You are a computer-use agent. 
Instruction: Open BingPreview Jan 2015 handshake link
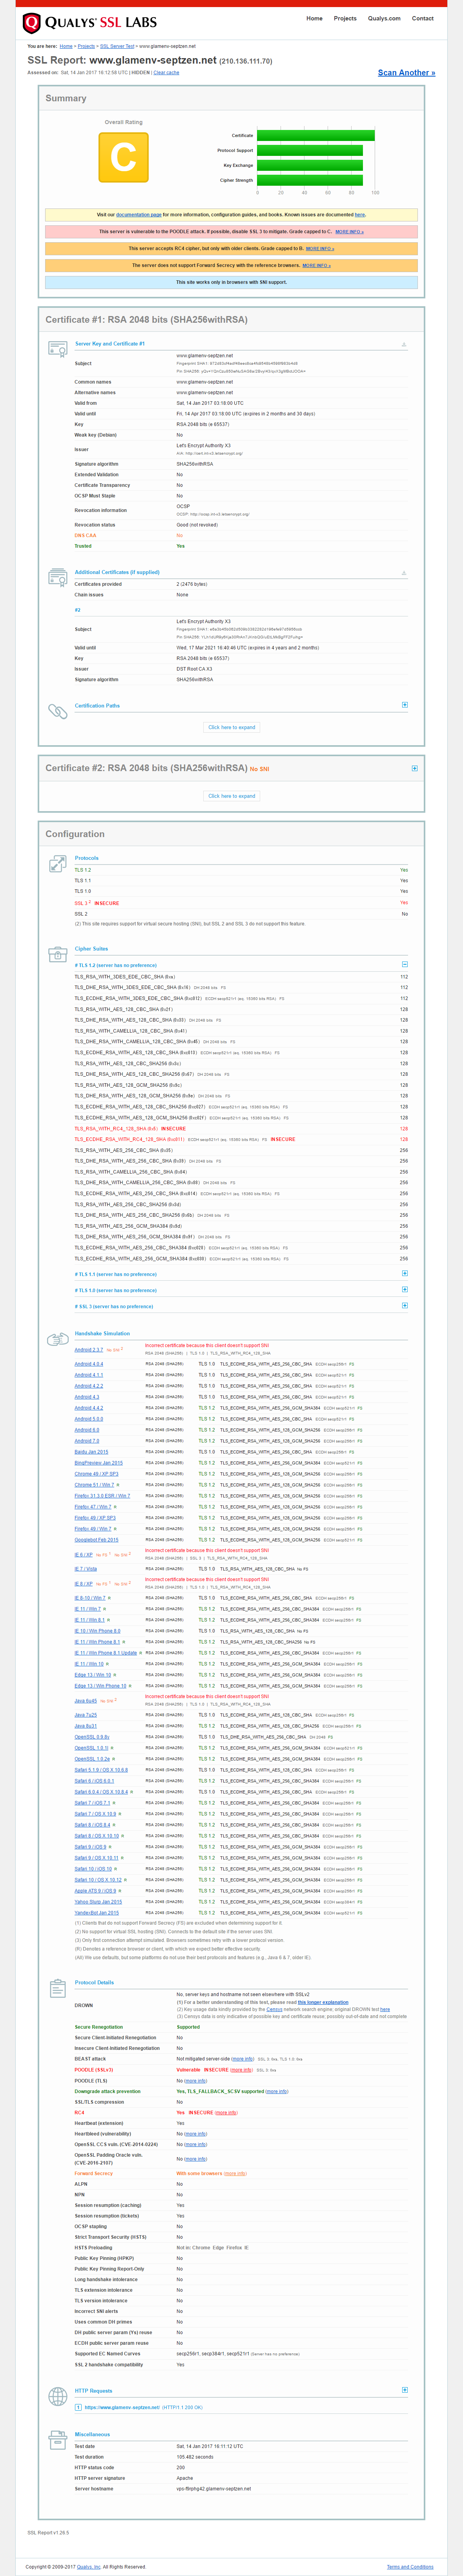pyautogui.click(x=98, y=1463)
